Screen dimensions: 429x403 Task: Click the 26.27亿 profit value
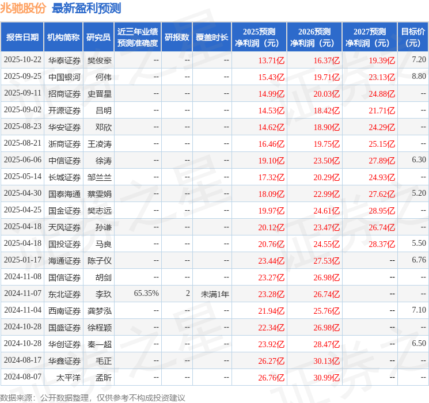coord(271,361)
